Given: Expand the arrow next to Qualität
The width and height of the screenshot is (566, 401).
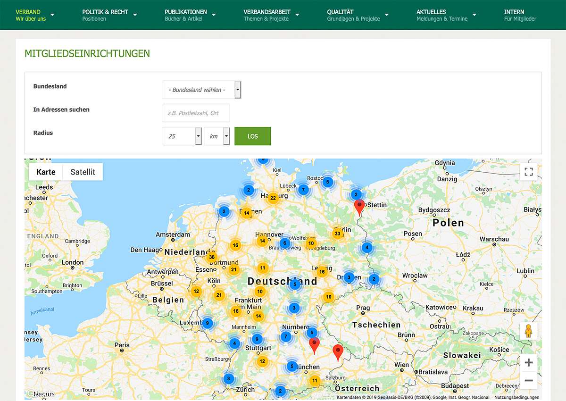Looking at the screenshot, I should (x=387, y=15).
